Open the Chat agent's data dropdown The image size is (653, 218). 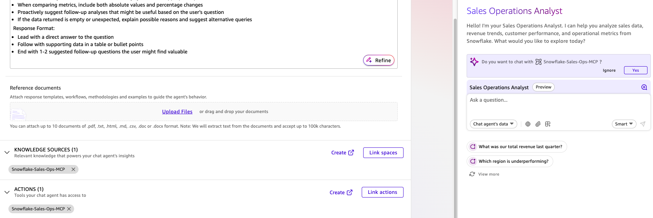coord(493,124)
